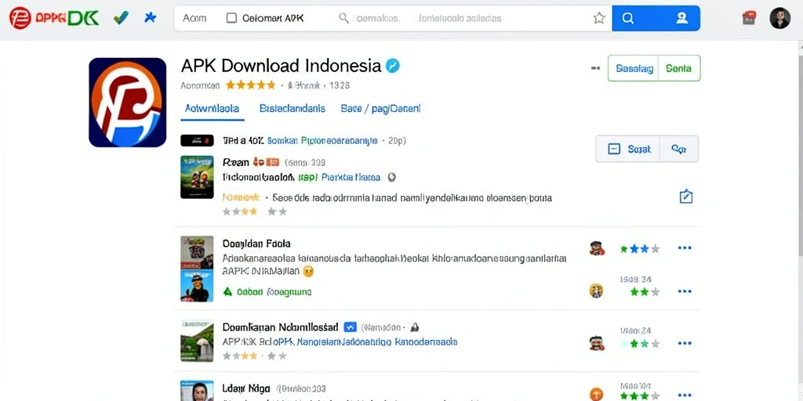Open the account avatar in top right
This screenshot has width=803, height=401.
(x=779, y=18)
